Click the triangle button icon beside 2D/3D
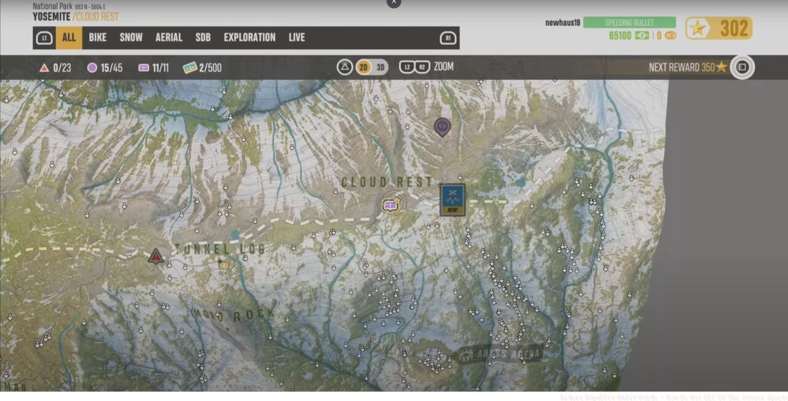Viewport: 788px width, 401px height. (x=345, y=67)
